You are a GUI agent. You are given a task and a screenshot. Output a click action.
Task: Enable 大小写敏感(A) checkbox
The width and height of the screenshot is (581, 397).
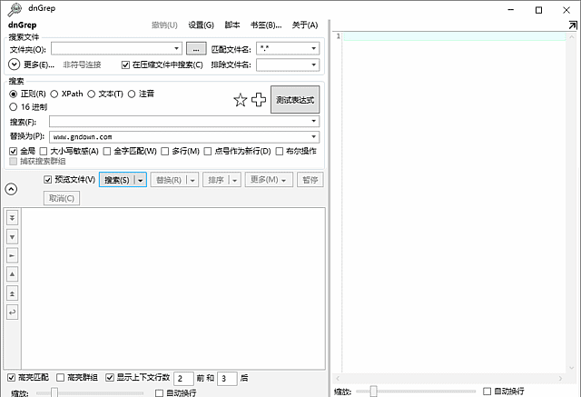point(44,151)
